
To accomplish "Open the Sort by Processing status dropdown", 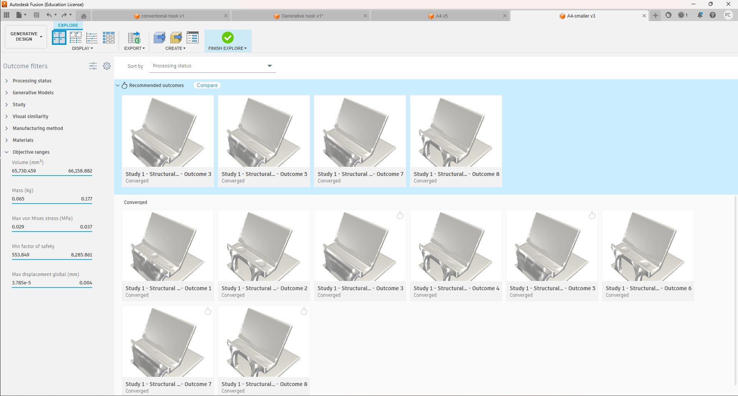I will coord(212,66).
